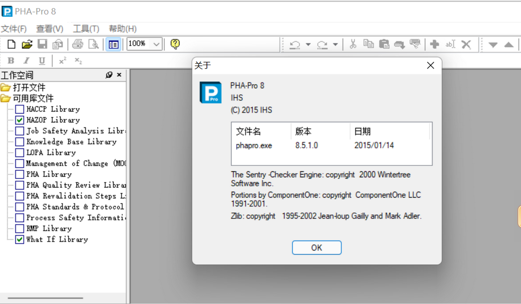The width and height of the screenshot is (521, 304).
Task: Click the Delete X toolbar icon
Action: pos(466,44)
